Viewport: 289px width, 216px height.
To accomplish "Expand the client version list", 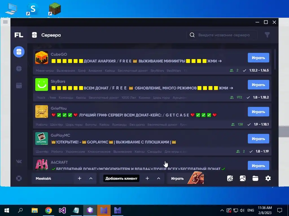I will [159, 178].
